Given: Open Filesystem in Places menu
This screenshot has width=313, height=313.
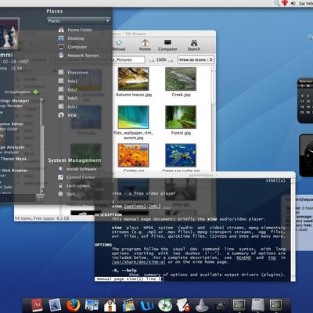Looking at the screenshot, I should [74, 72].
